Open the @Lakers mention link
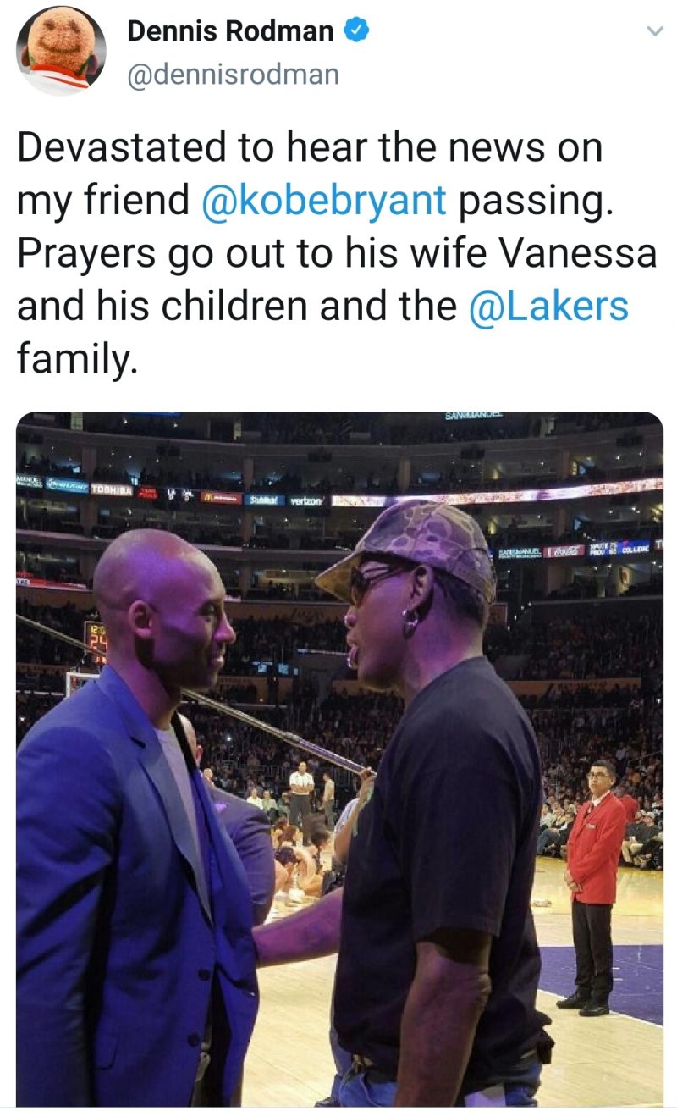Viewport: 677px width, 1111px height. pos(548,306)
